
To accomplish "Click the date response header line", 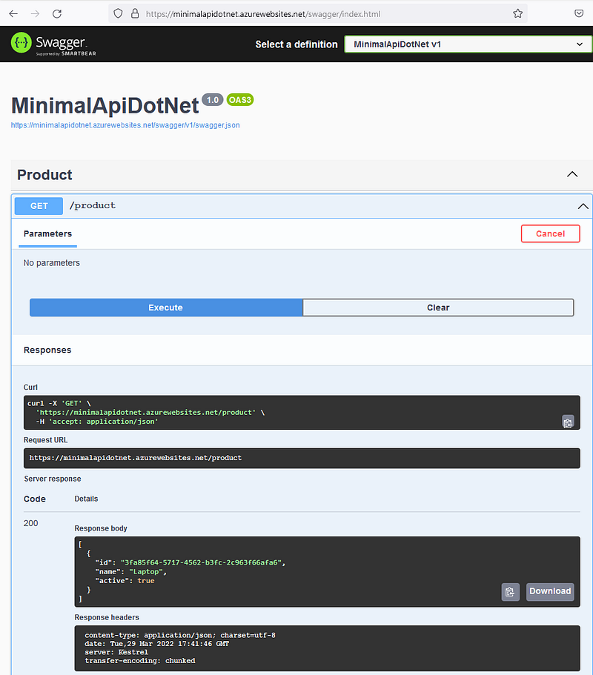I will tap(156, 644).
